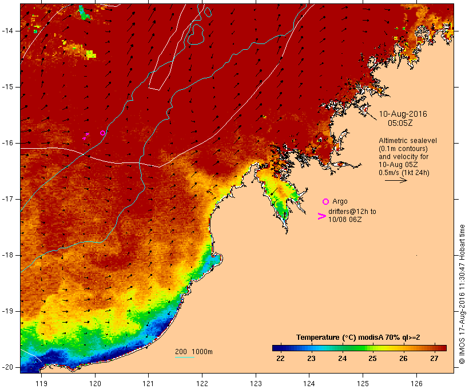Screen dimensions: 469x389
Task: Click the '10/08 06Z' legend text
Action: click(x=345, y=219)
